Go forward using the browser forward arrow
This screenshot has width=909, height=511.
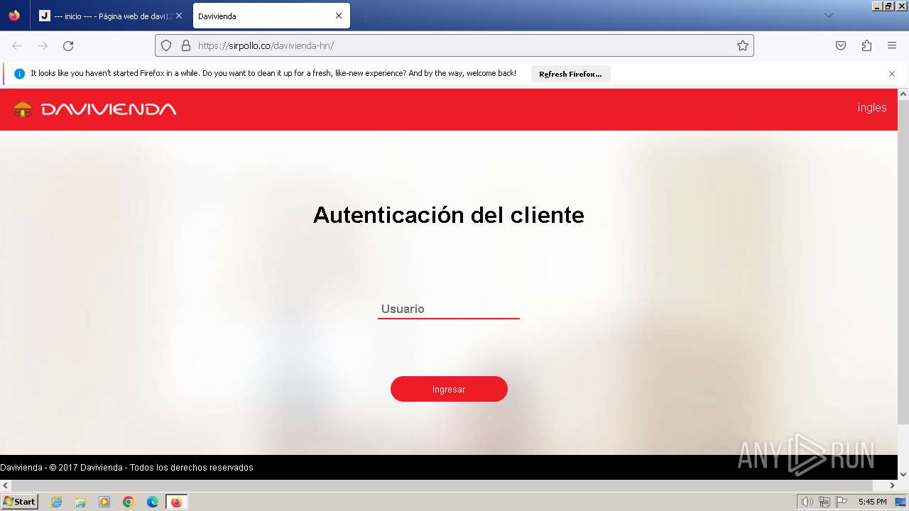[43, 46]
